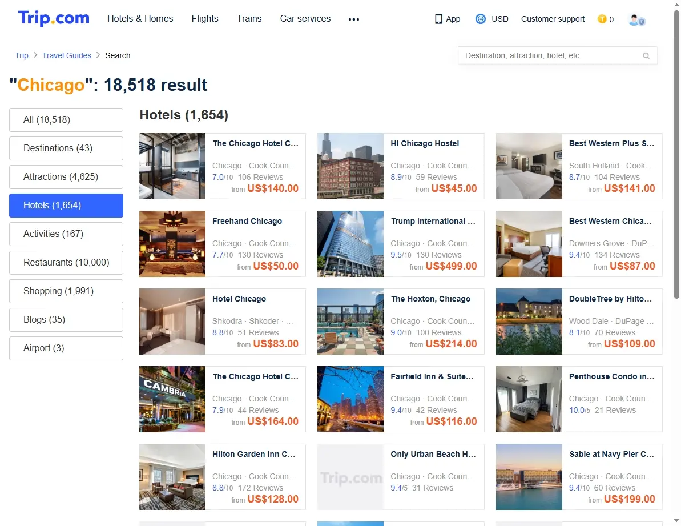The height and width of the screenshot is (526, 681).
Task: Click the Sable at Navy Pier title
Action: pyautogui.click(x=612, y=455)
